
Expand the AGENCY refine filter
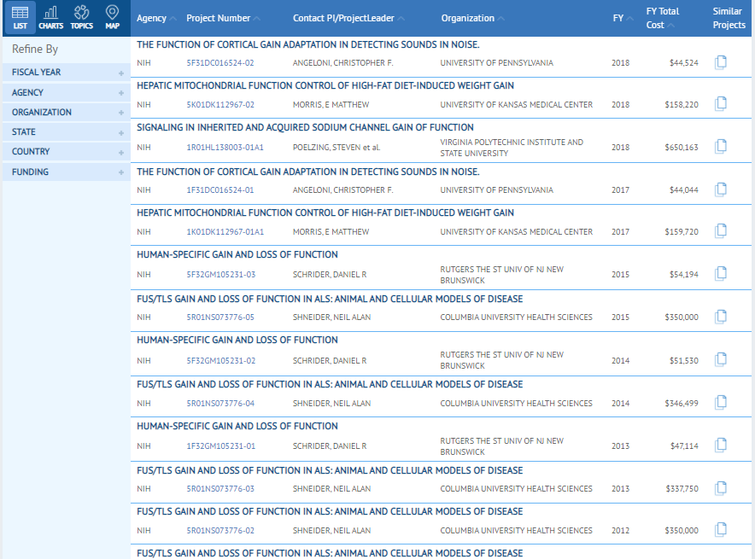point(67,92)
